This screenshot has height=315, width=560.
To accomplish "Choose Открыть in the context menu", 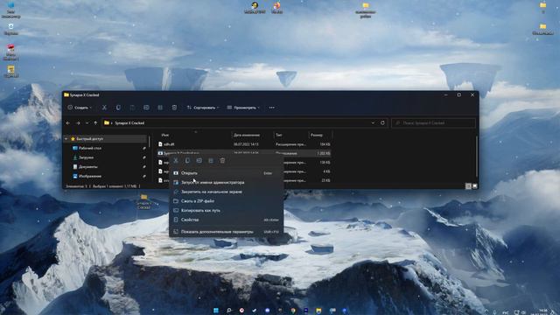I will click(x=226, y=173).
